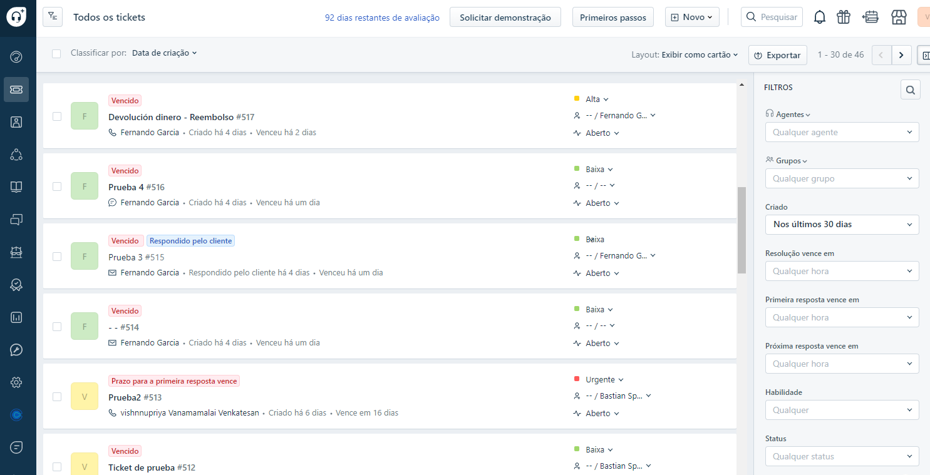Open the 'Exibir como cartão' layout menu
Screen dimensions: 930x475
coord(700,55)
